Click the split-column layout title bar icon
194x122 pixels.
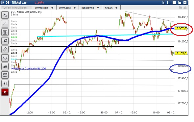(x=163, y=3)
